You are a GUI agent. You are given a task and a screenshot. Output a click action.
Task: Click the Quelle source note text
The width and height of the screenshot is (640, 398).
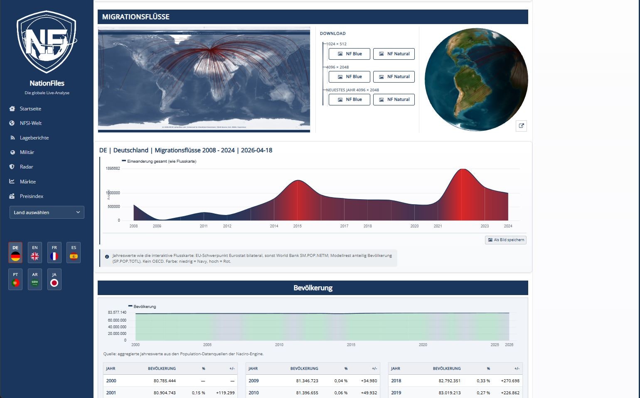pos(183,354)
